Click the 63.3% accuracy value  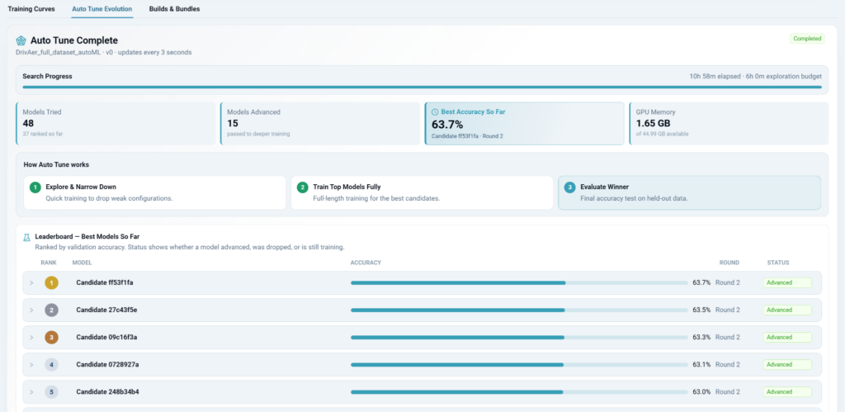(x=701, y=338)
